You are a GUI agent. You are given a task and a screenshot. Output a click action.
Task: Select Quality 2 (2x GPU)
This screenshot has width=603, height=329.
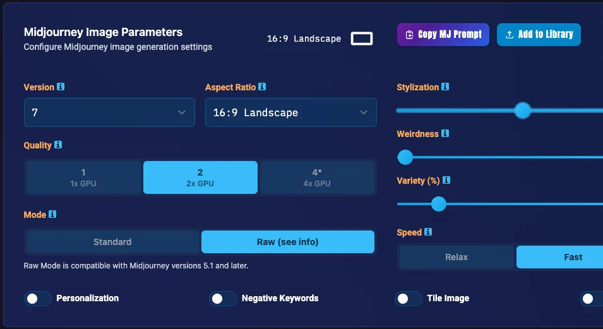pos(200,177)
